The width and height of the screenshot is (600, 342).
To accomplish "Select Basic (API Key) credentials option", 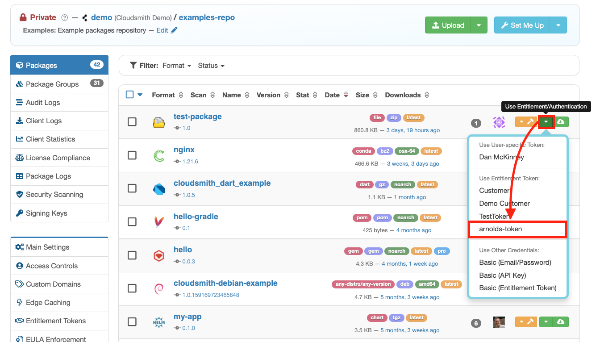I will point(518,275).
